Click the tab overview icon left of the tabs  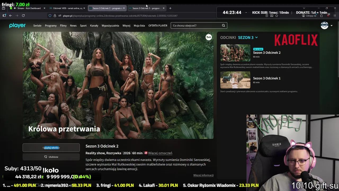3,8
